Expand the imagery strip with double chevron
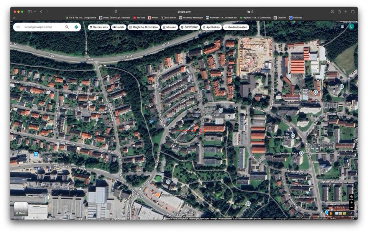This screenshot has width=368, height=233. coord(351,213)
